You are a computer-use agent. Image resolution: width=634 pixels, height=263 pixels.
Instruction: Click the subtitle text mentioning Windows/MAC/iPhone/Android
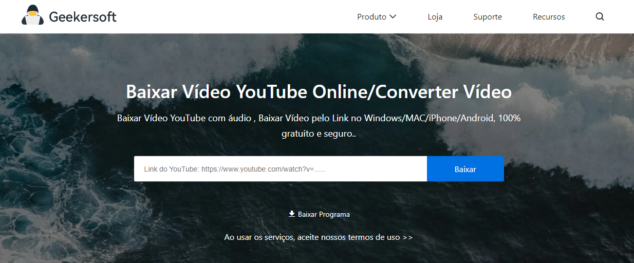click(319, 126)
